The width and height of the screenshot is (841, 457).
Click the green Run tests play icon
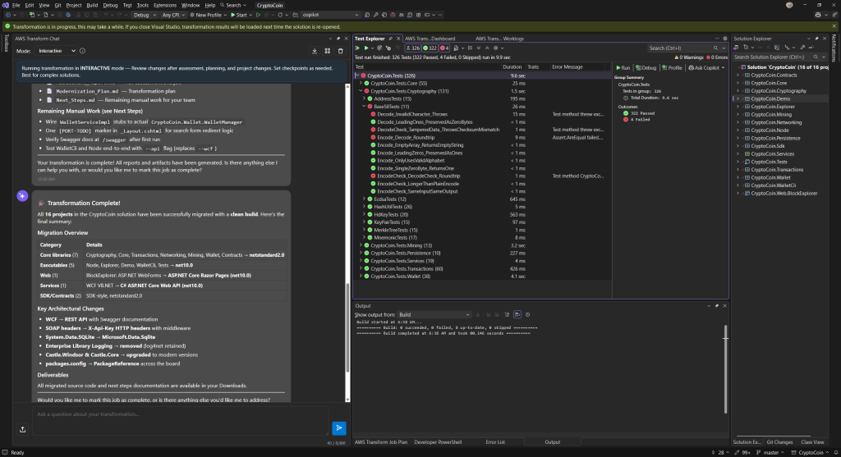366,48
